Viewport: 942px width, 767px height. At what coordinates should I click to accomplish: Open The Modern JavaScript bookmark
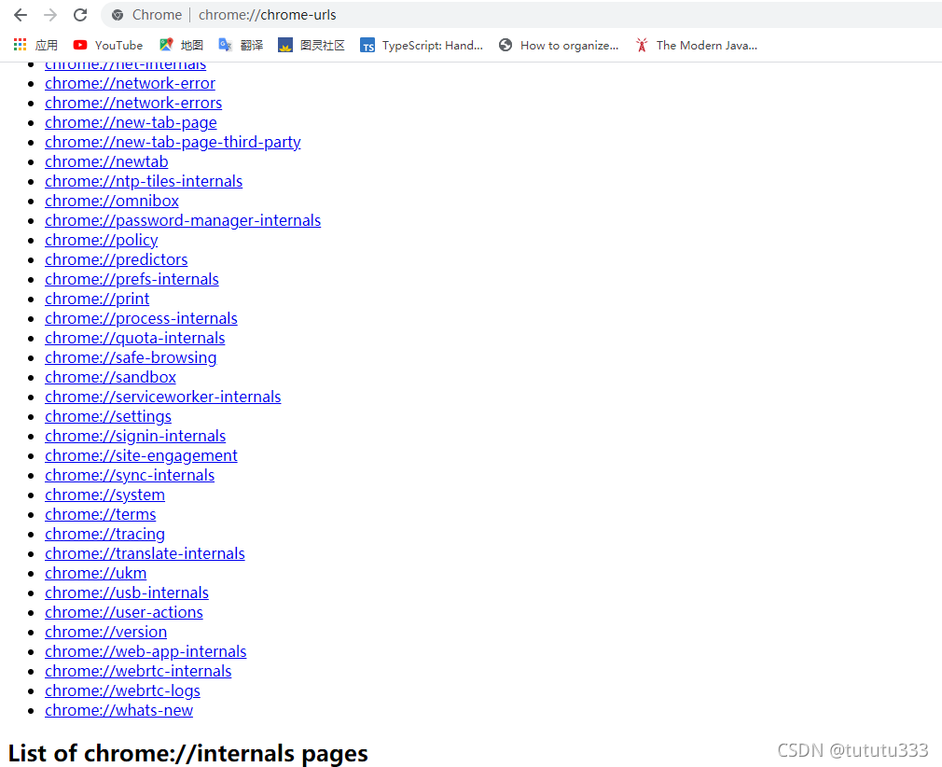(x=697, y=45)
